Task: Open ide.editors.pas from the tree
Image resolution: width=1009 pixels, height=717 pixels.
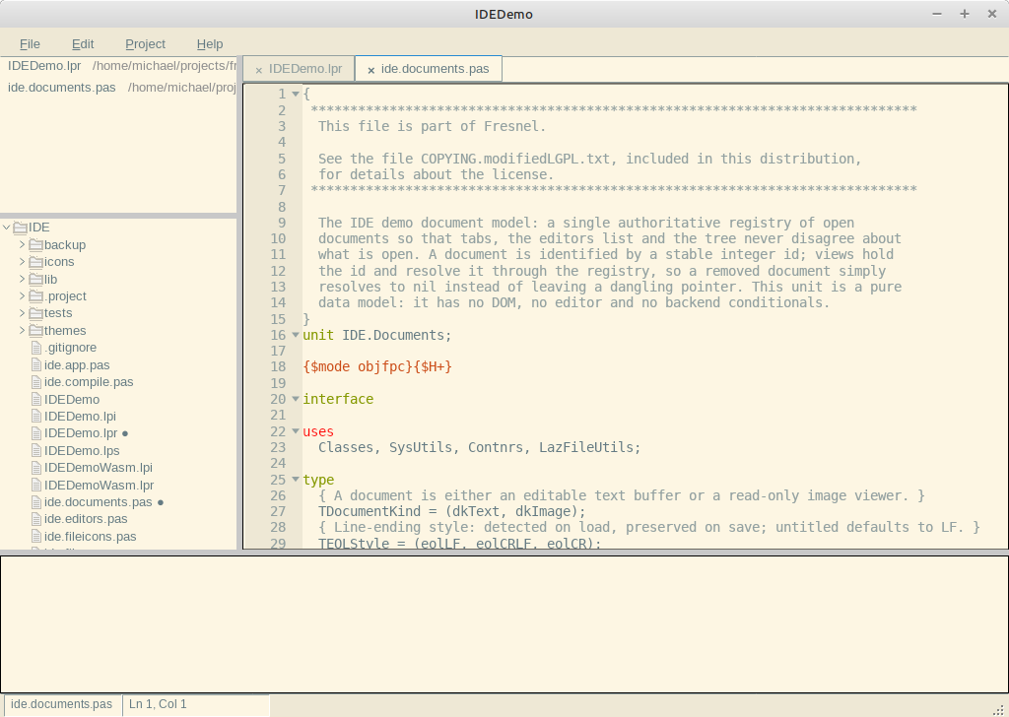Action: click(x=86, y=519)
